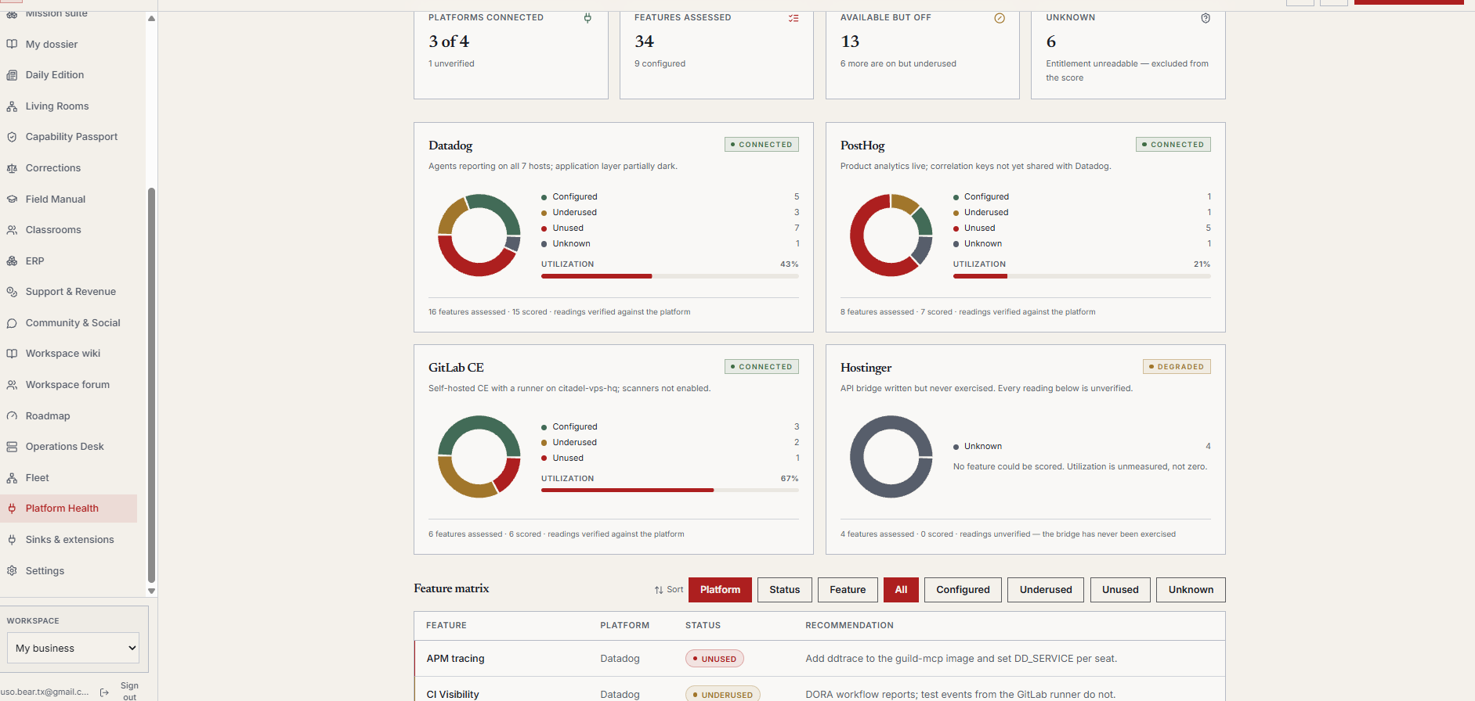
Task: Click the checklist icon on Features Assessed card
Action: click(794, 18)
